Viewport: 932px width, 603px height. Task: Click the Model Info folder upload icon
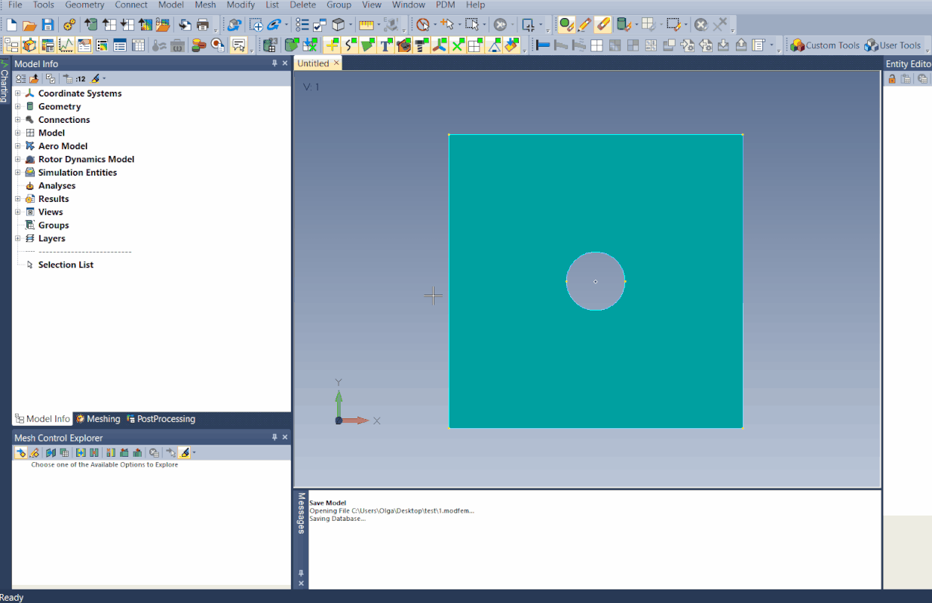[x=34, y=78]
